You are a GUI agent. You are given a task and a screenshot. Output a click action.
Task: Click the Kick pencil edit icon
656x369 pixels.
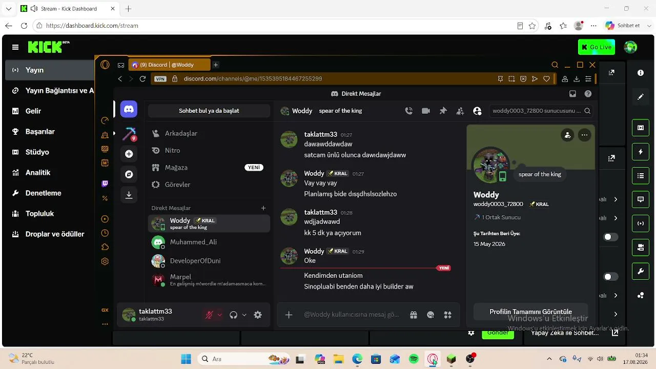click(641, 96)
